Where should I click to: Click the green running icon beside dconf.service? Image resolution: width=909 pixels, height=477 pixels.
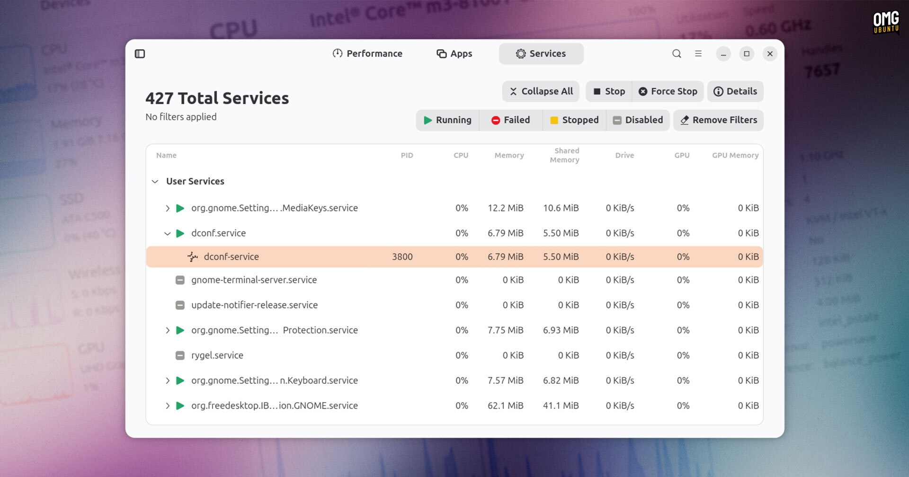[180, 233]
